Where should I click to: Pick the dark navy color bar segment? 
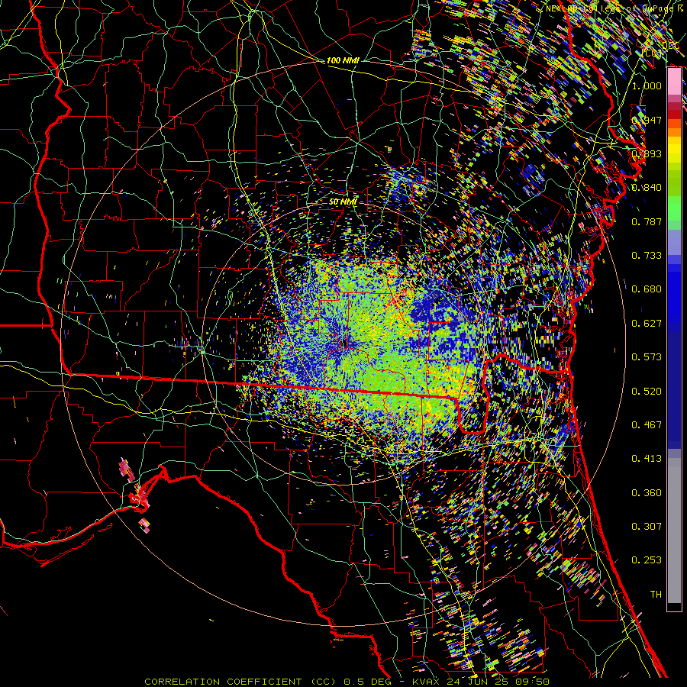click(x=674, y=385)
